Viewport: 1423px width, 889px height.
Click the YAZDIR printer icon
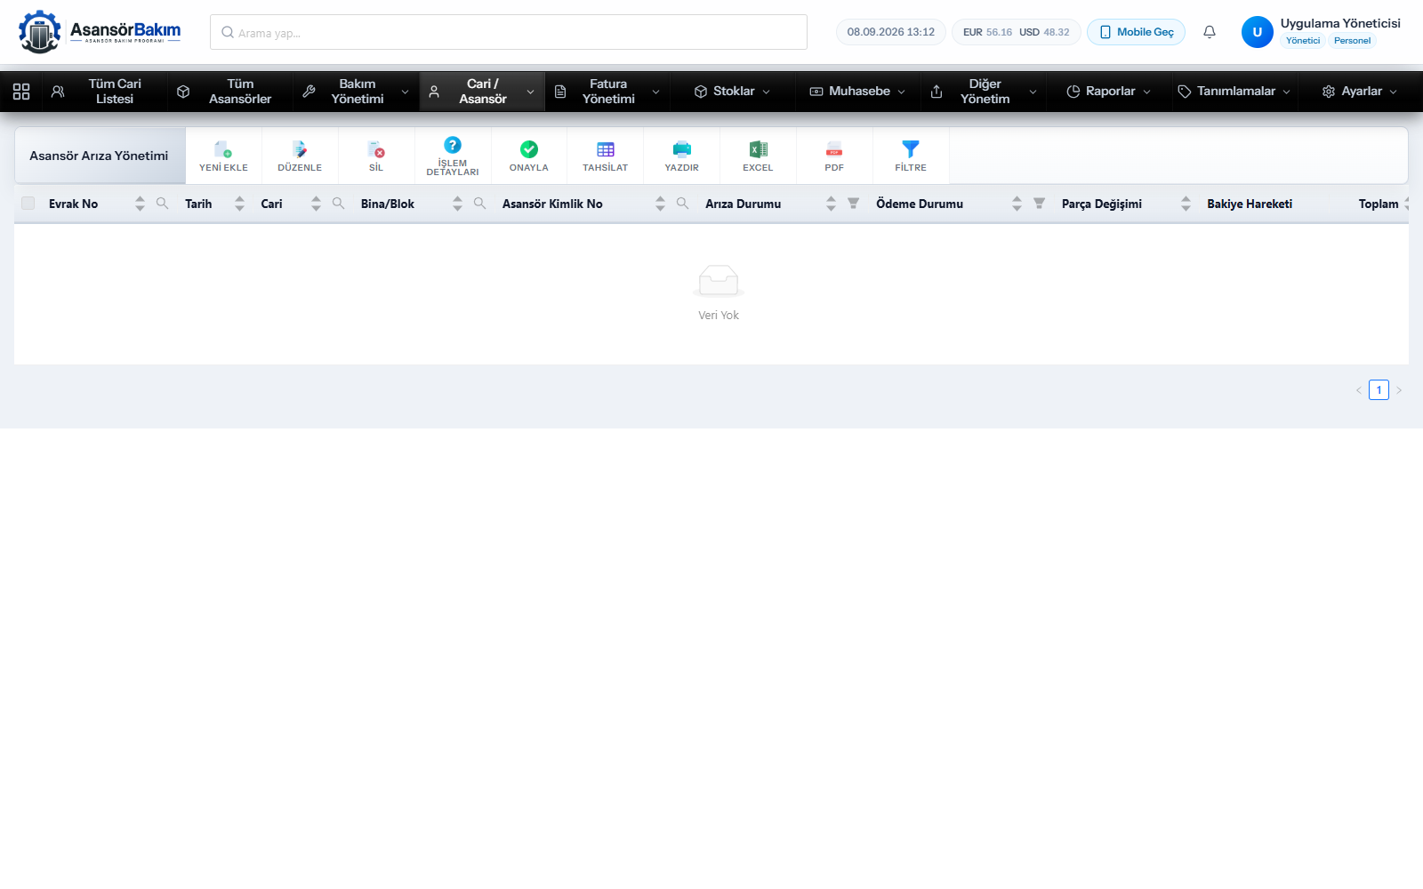tap(682, 148)
